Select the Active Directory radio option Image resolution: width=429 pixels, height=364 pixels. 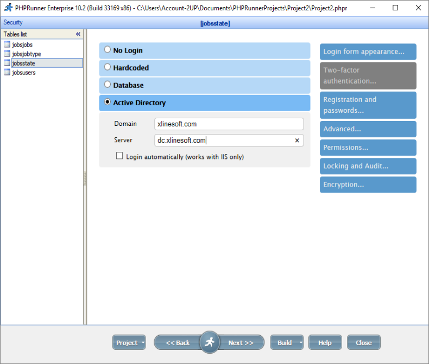pos(108,102)
